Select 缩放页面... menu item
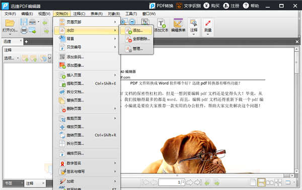Viewport: 302px width, 190px height. [86, 127]
